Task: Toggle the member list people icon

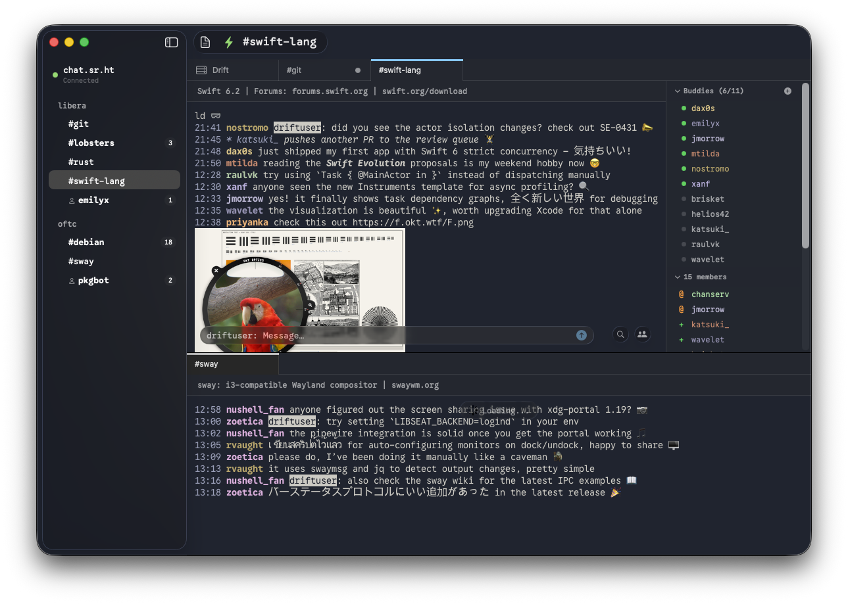Action: pos(642,334)
